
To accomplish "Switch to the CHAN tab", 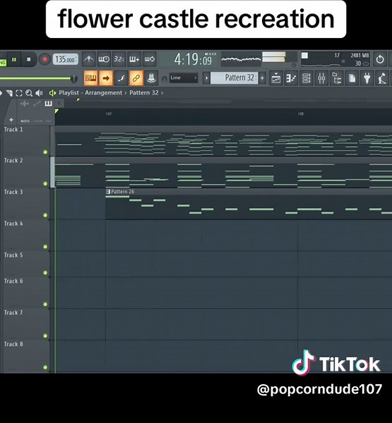I will [37, 121].
